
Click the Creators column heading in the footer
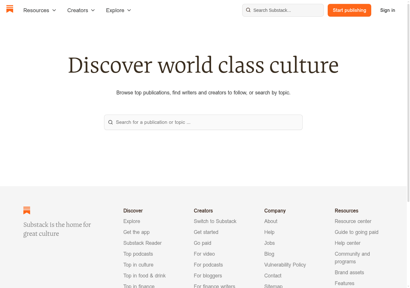coord(203,211)
